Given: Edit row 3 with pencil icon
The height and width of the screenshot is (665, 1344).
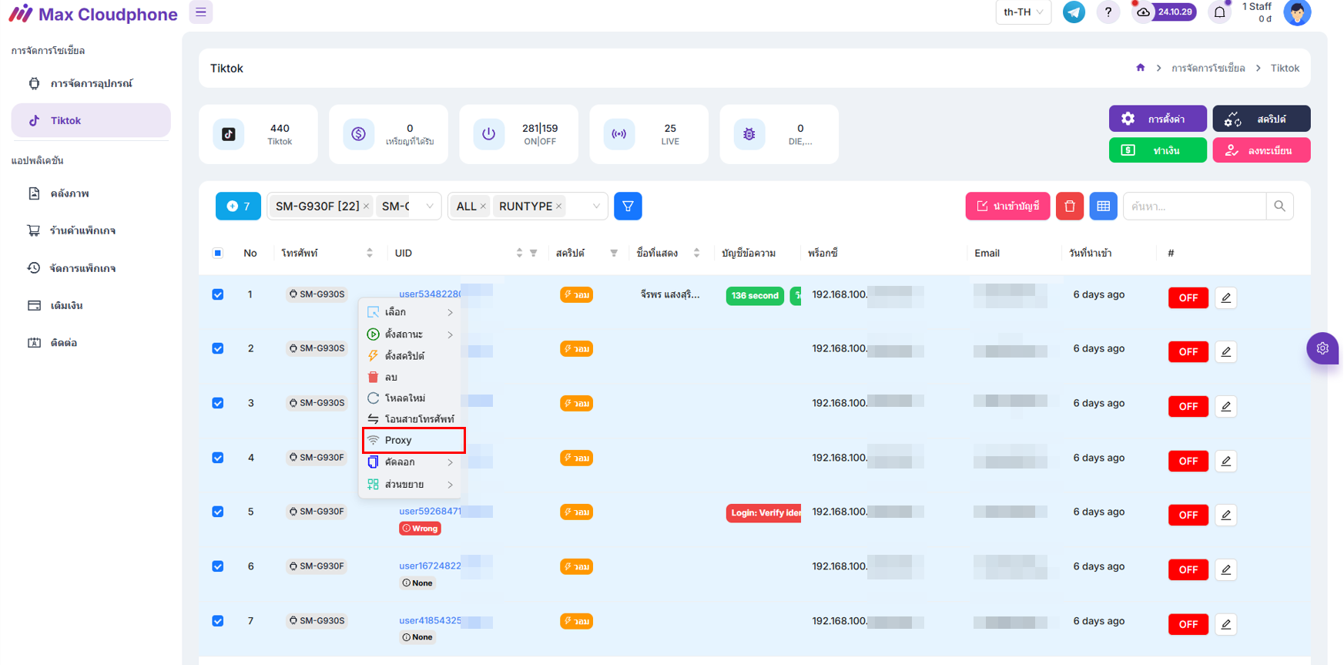Looking at the screenshot, I should click(1226, 406).
